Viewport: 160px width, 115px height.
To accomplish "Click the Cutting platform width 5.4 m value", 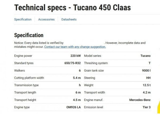I will (x=77, y=78).
